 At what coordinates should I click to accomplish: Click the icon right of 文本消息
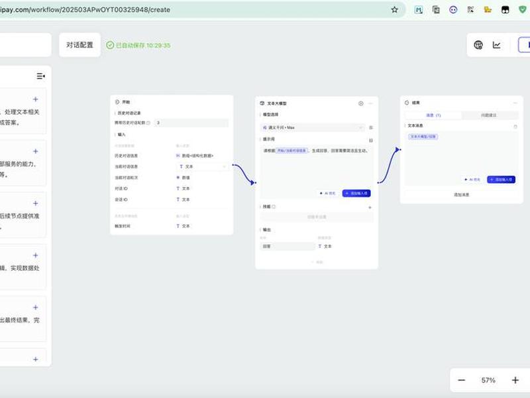pyautogui.click(x=515, y=127)
